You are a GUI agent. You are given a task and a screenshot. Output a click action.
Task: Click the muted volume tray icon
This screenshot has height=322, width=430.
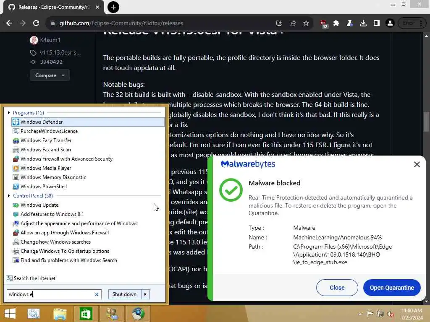(391, 314)
